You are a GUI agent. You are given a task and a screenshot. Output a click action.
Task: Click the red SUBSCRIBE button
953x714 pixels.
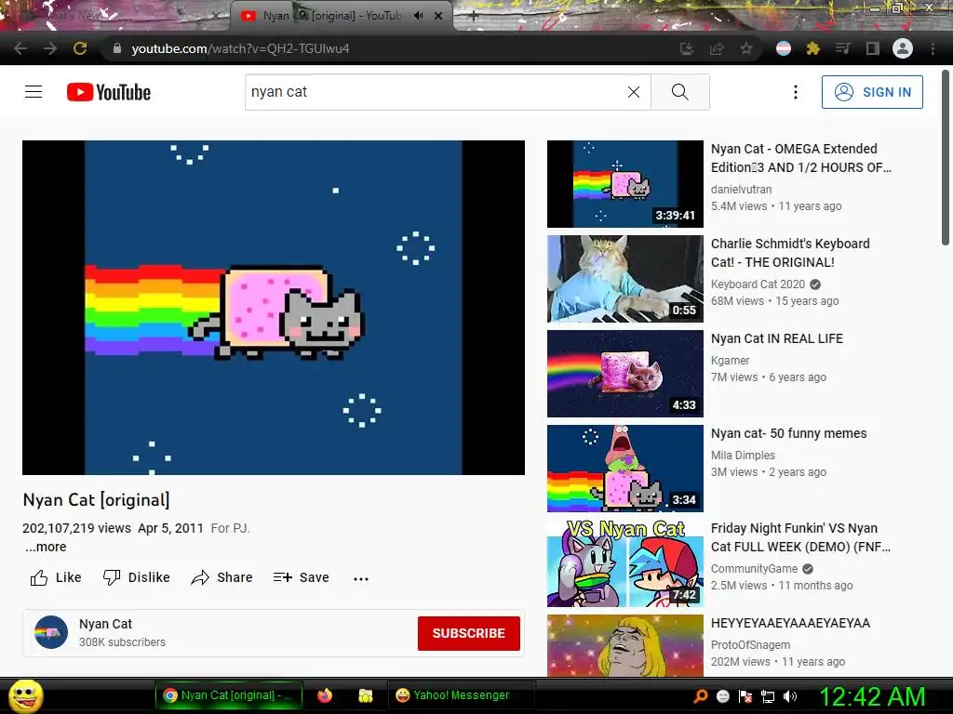pyautogui.click(x=469, y=633)
